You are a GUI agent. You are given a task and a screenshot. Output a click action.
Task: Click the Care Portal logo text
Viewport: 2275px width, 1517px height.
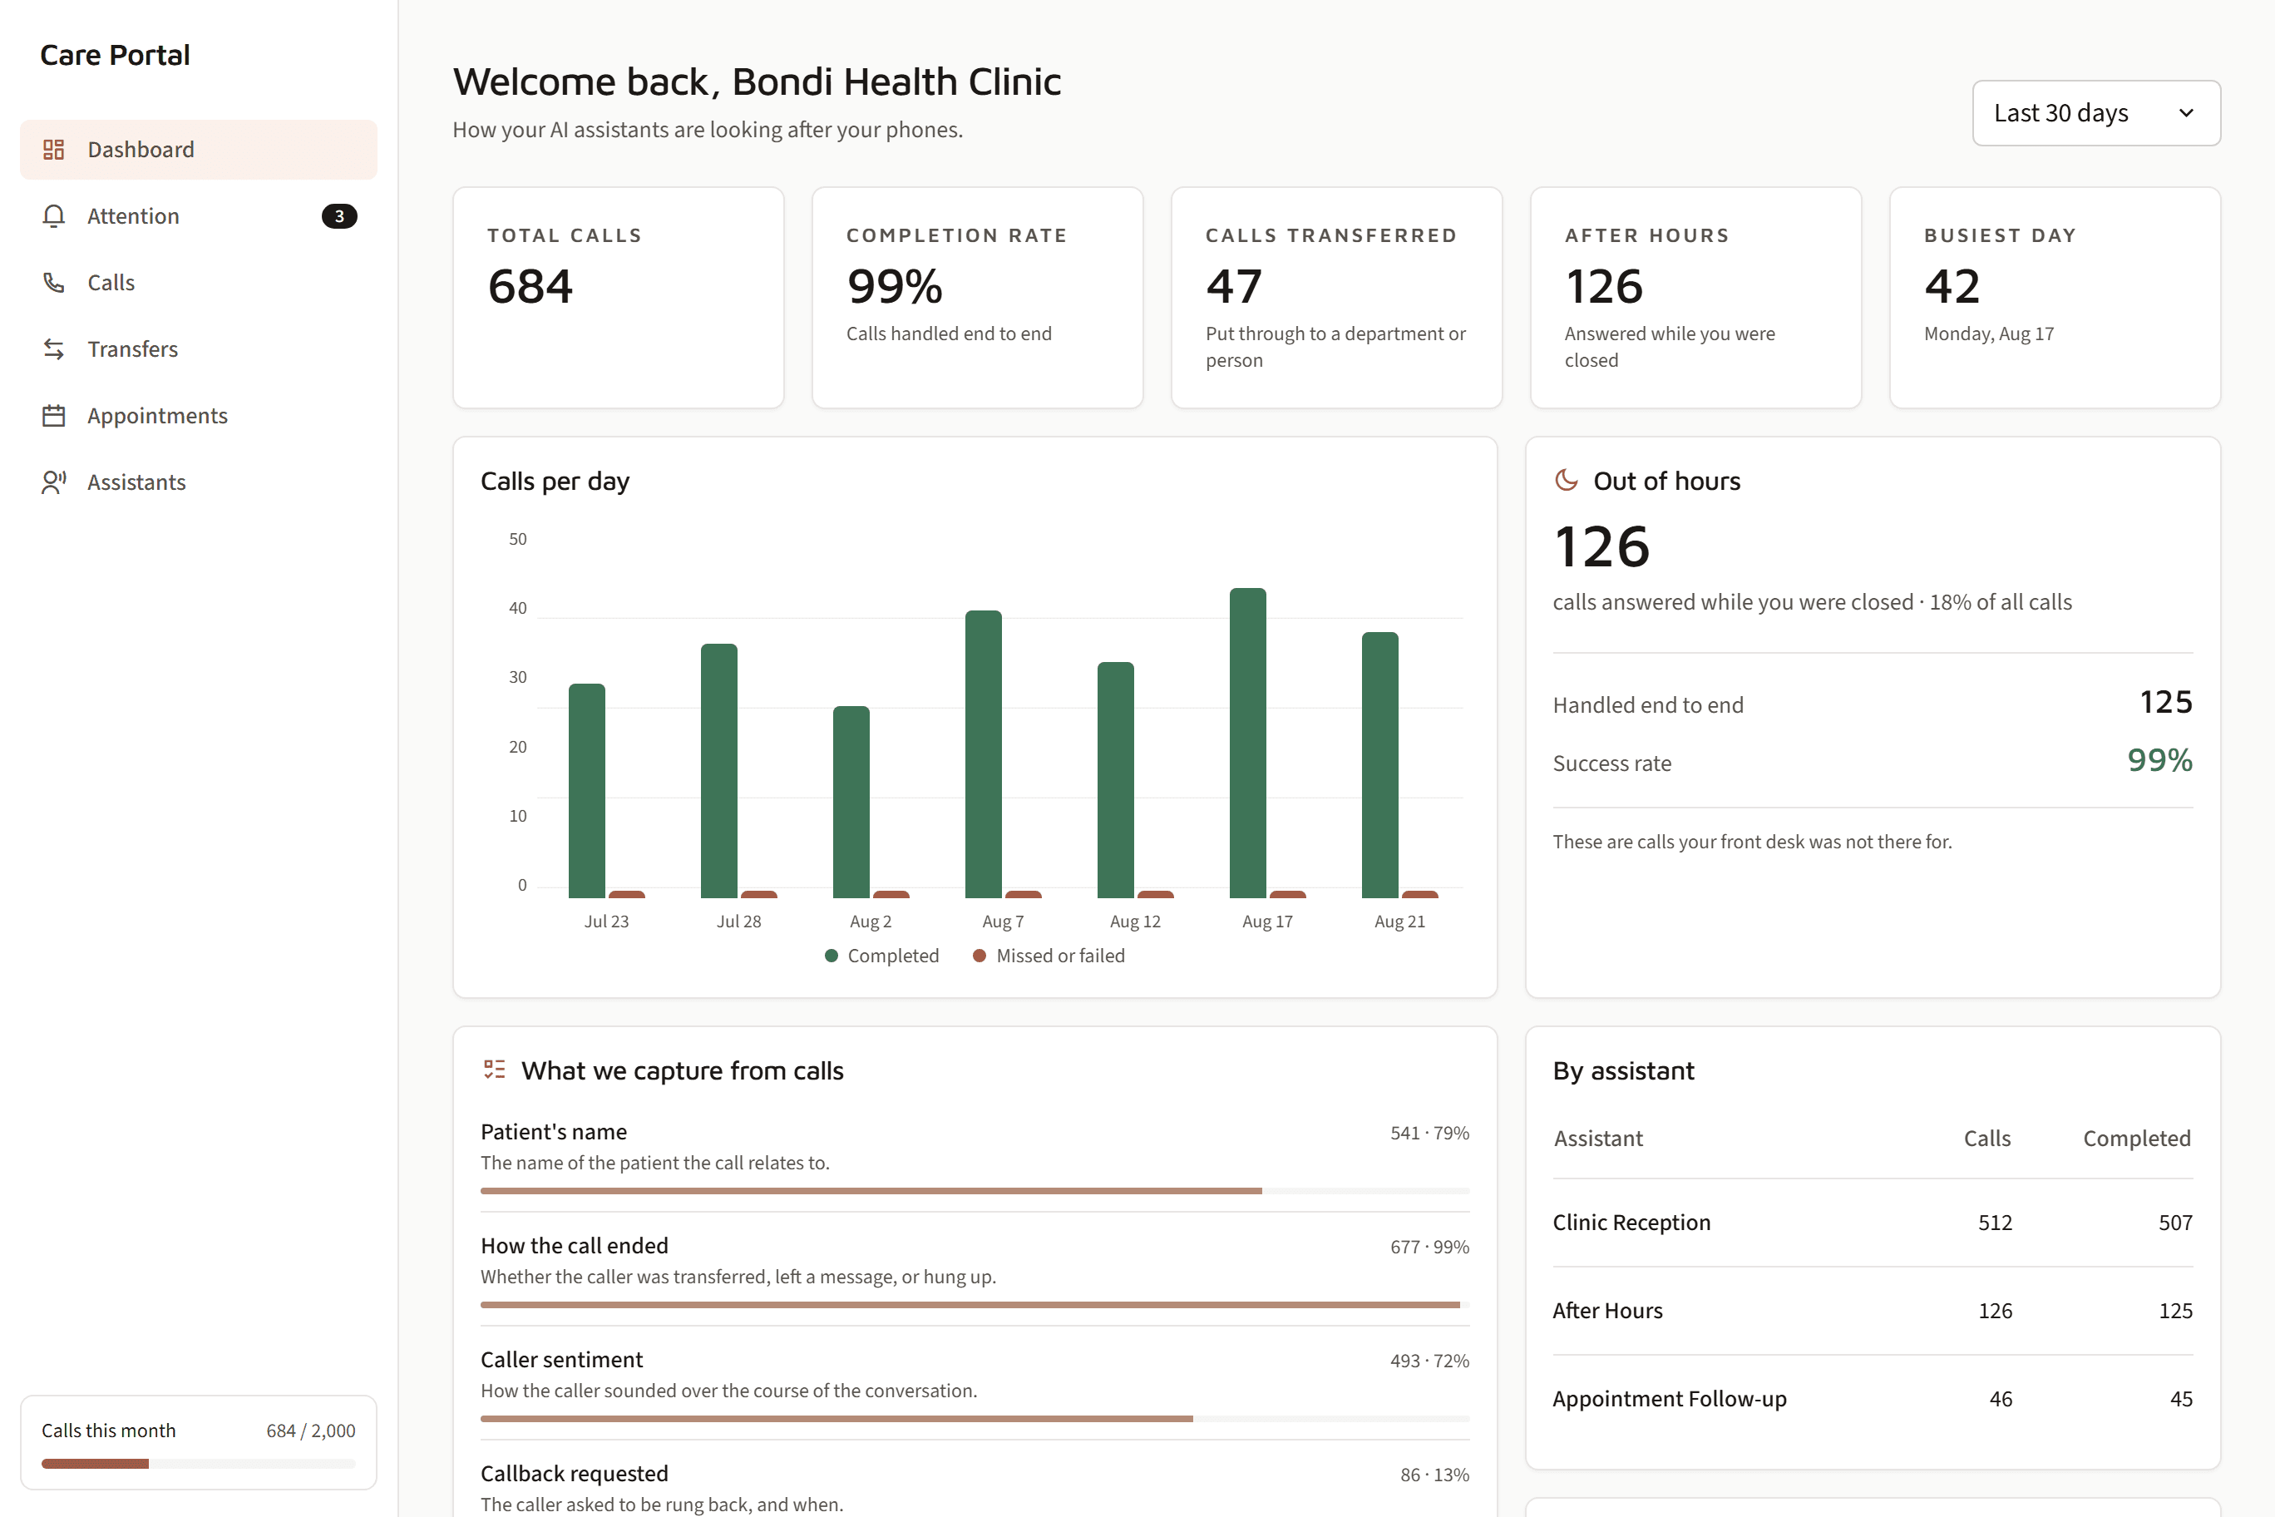click(x=115, y=55)
